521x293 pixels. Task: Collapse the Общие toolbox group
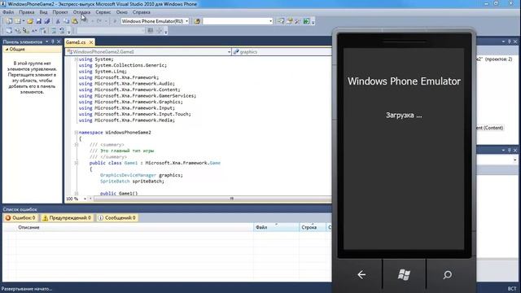(7, 49)
